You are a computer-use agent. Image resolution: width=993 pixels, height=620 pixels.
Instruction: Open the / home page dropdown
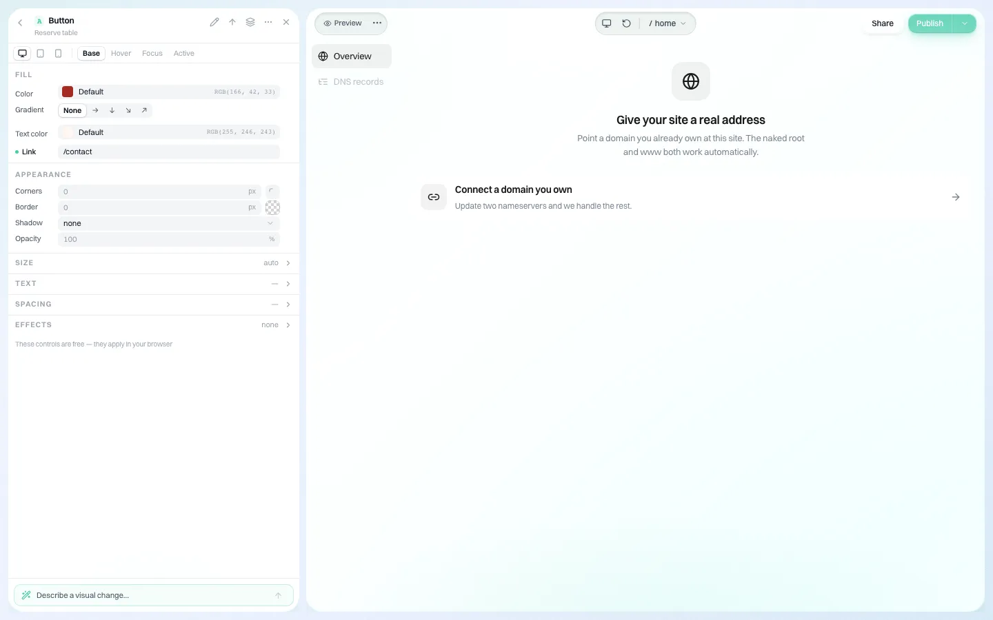click(667, 23)
